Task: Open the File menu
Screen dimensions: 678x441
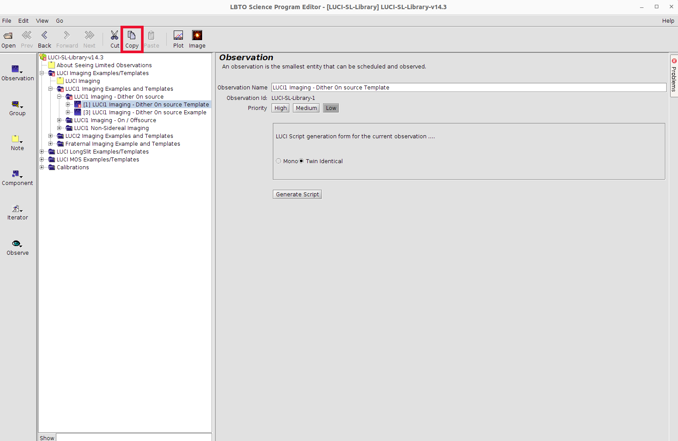Action: (x=7, y=21)
